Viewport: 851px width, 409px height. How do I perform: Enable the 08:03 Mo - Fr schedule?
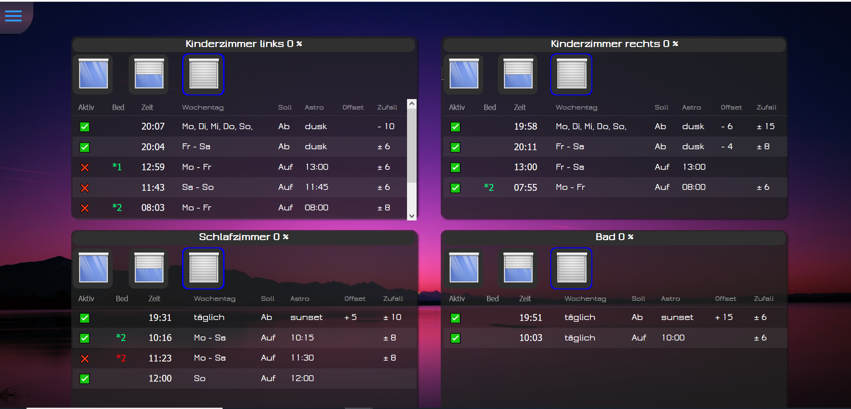coord(85,208)
